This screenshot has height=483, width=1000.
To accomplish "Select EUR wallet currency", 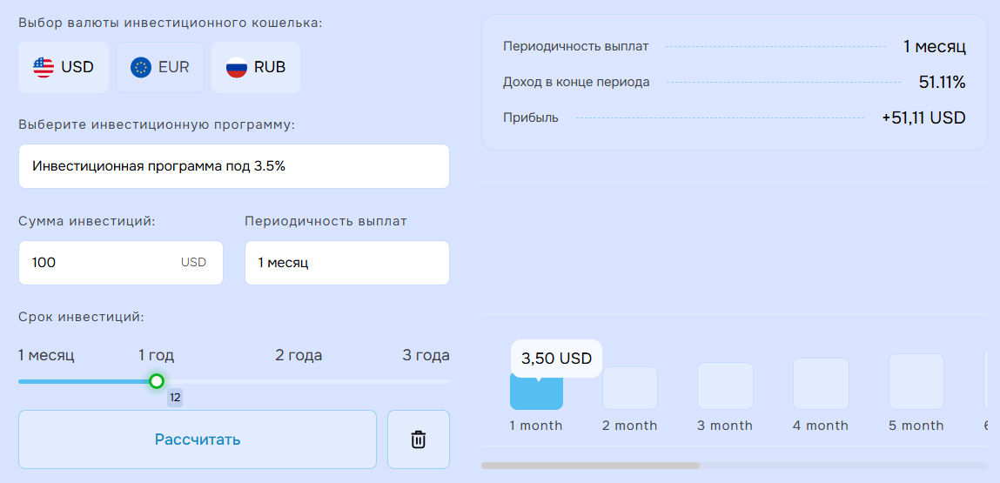I will 160,67.
